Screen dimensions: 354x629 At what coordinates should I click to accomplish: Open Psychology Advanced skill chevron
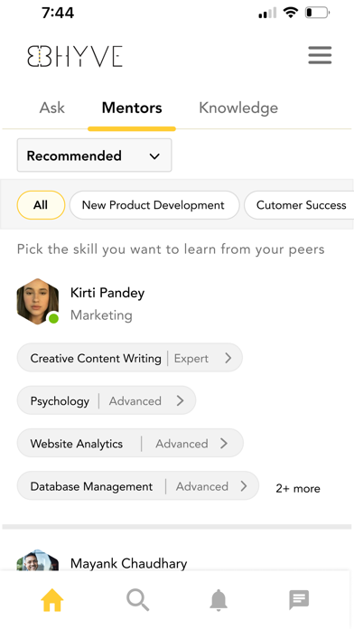point(181,400)
